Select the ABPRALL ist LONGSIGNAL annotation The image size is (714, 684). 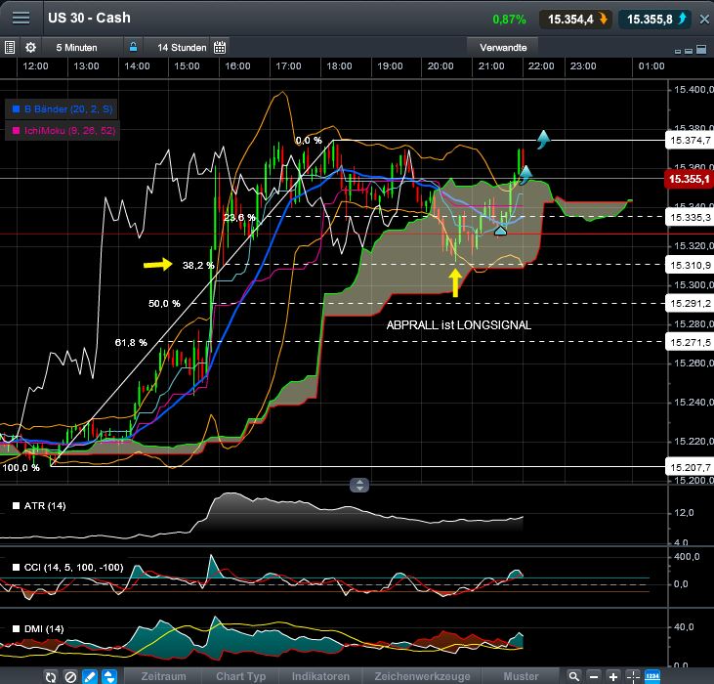(x=458, y=325)
